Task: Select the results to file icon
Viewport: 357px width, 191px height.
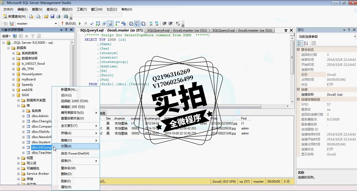Action: [x=143, y=24]
